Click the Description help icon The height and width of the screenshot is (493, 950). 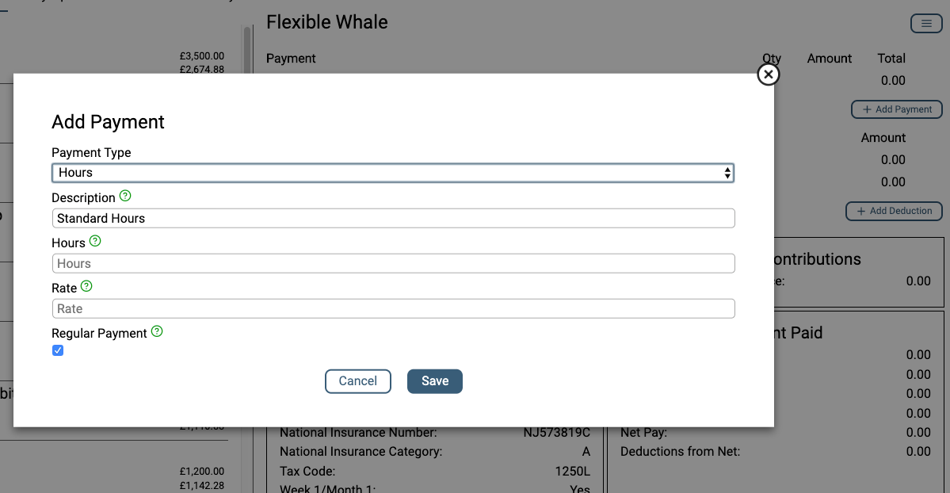click(x=126, y=197)
